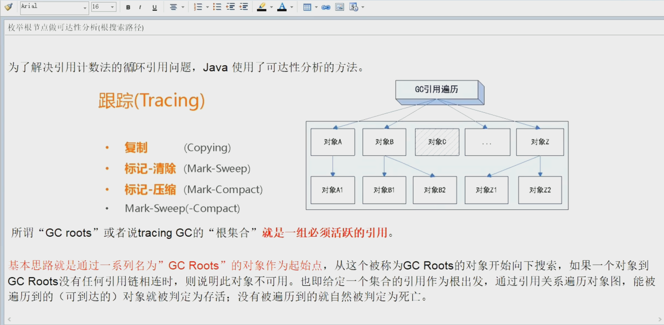Click the 对象B1 box in diagram
Image resolution: width=664 pixels, height=325 pixels.
click(384, 190)
